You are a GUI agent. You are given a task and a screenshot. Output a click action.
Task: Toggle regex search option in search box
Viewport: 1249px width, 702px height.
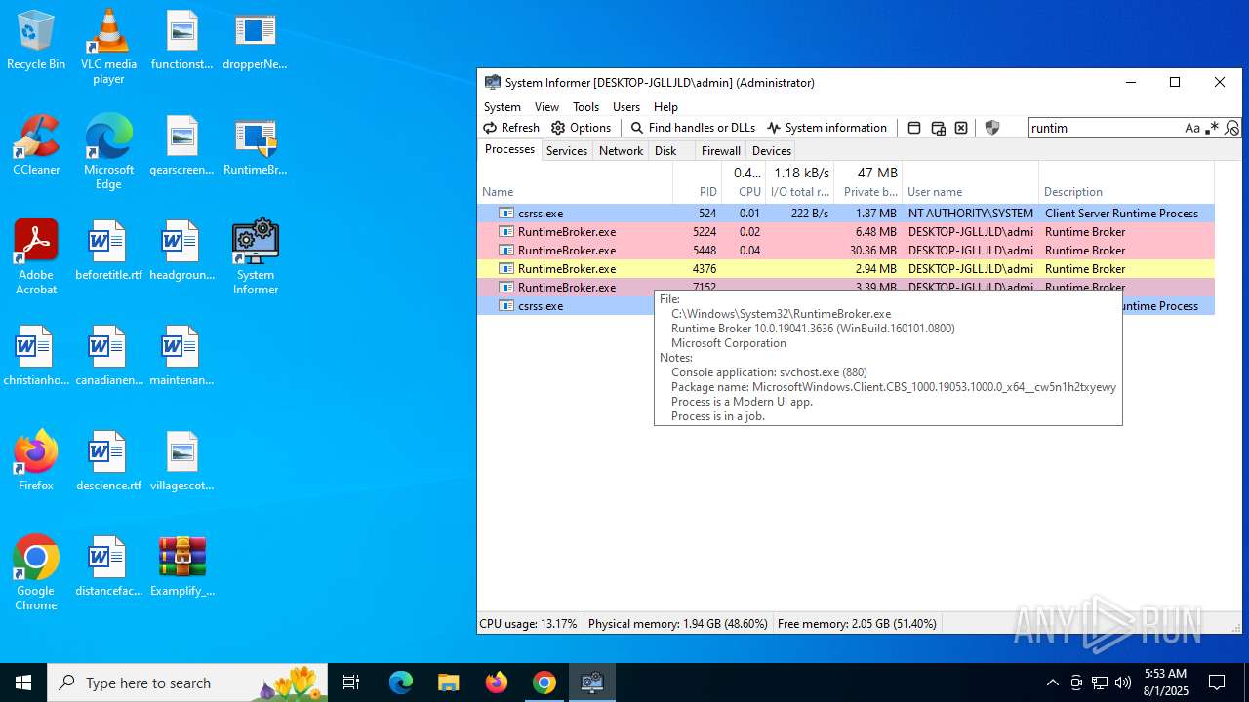pyautogui.click(x=1212, y=128)
